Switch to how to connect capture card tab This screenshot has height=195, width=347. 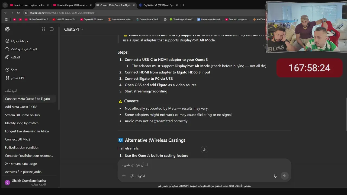29,5
